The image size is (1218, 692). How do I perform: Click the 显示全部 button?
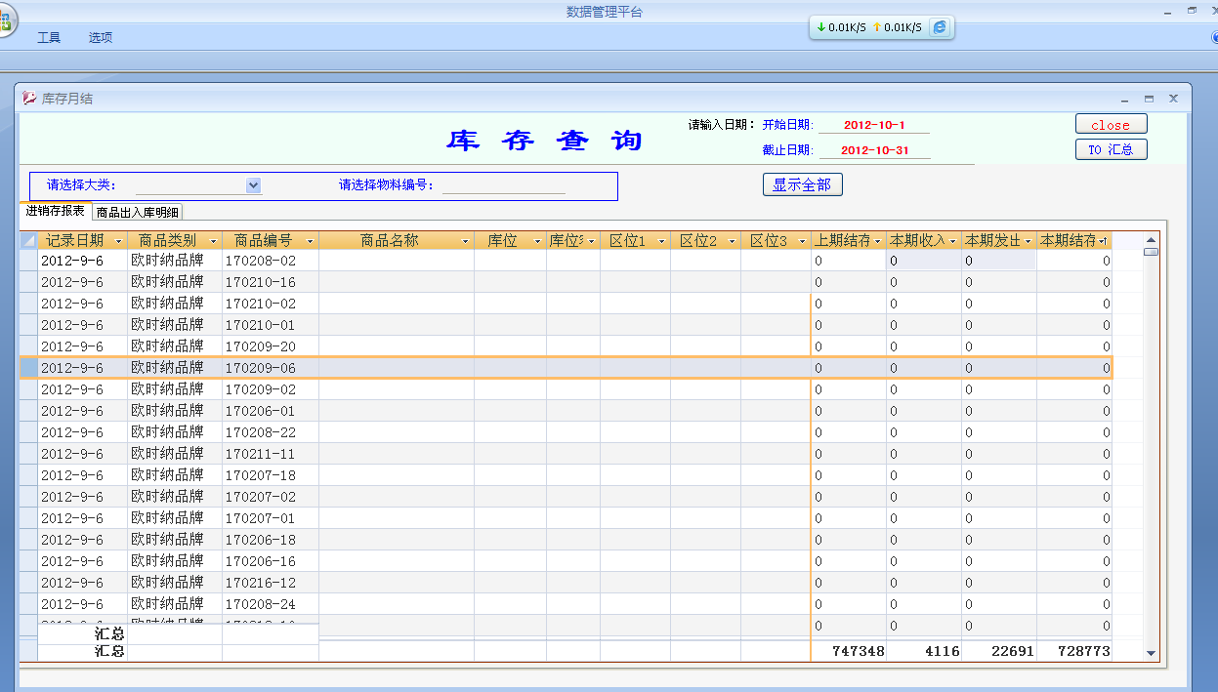(x=802, y=184)
